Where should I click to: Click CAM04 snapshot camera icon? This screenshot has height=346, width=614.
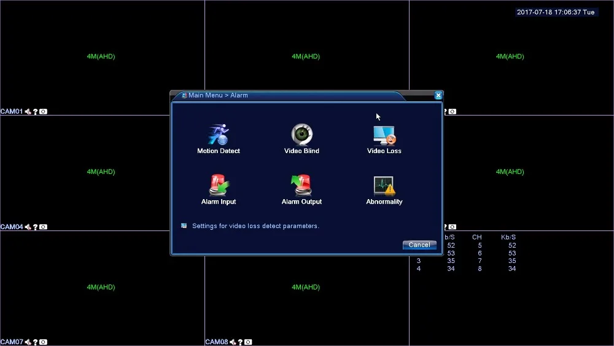tap(43, 227)
